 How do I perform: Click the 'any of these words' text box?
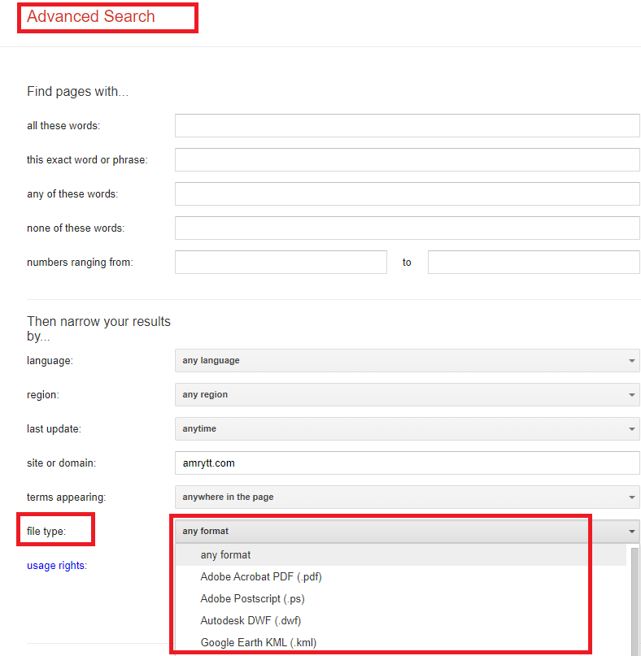click(x=407, y=193)
